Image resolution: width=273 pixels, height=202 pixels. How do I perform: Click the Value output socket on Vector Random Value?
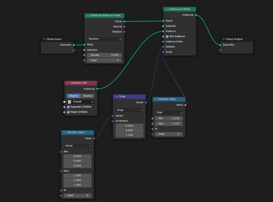point(94,138)
